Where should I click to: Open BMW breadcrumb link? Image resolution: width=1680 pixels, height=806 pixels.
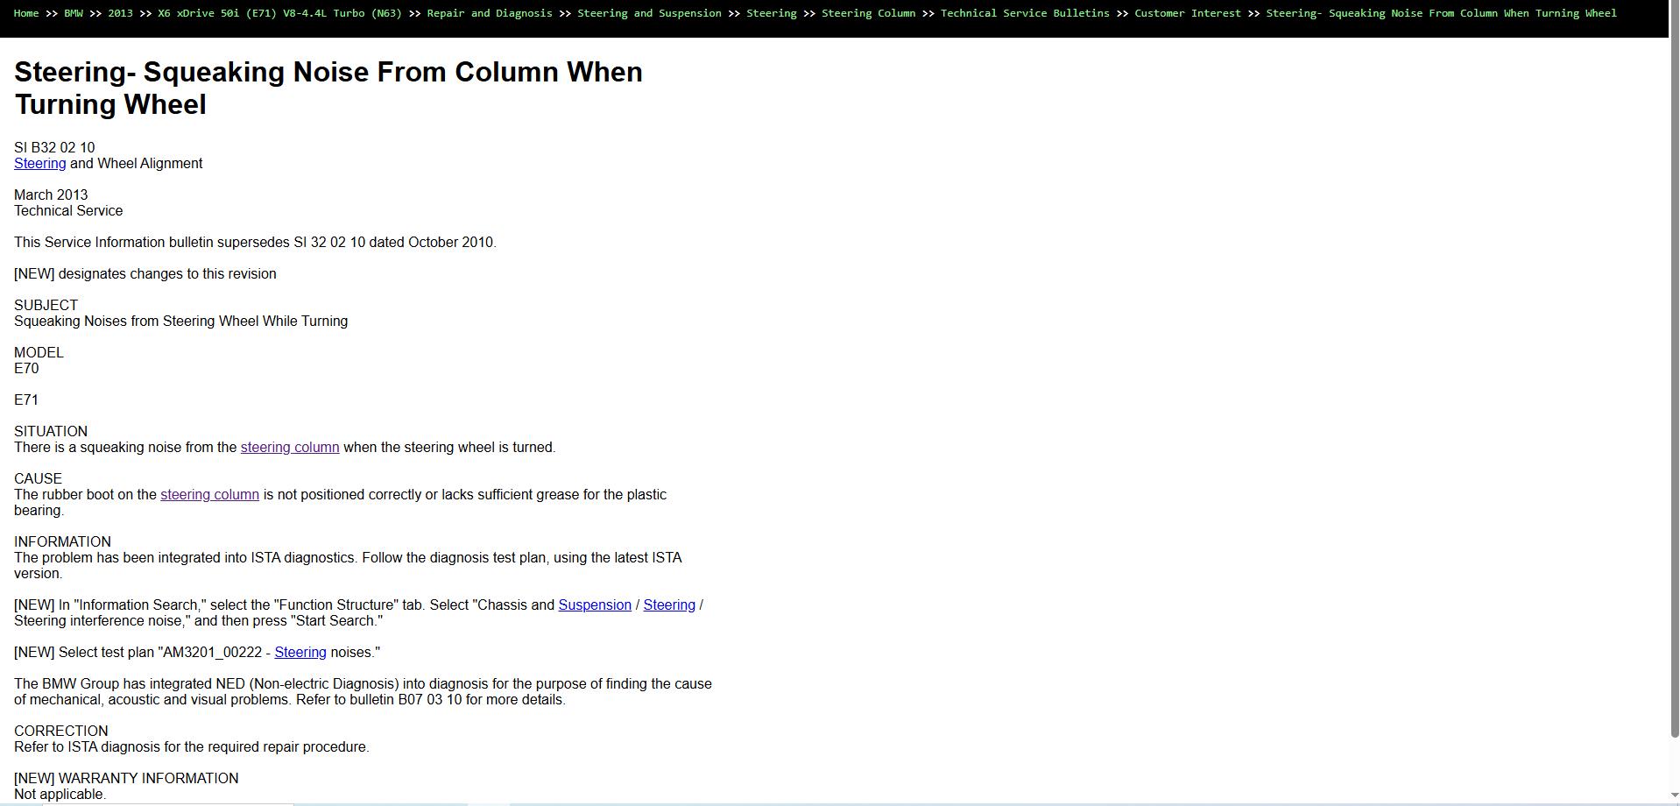(x=74, y=13)
